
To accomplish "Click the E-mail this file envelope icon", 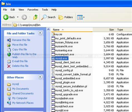I will (9, 61).
